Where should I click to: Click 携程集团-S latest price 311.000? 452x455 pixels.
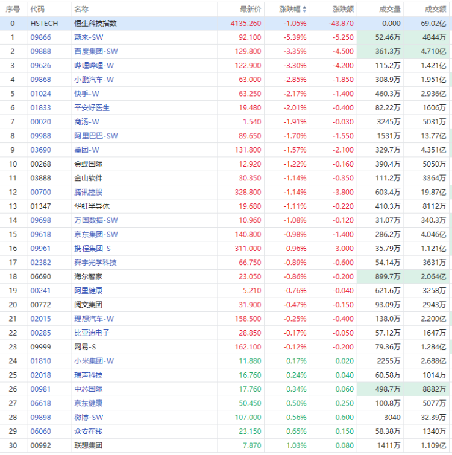pyautogui.click(x=248, y=249)
